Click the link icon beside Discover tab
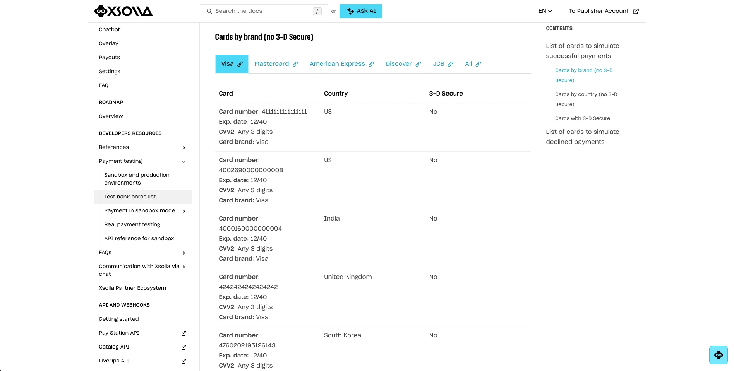The height and width of the screenshot is (371, 734). 418,64
